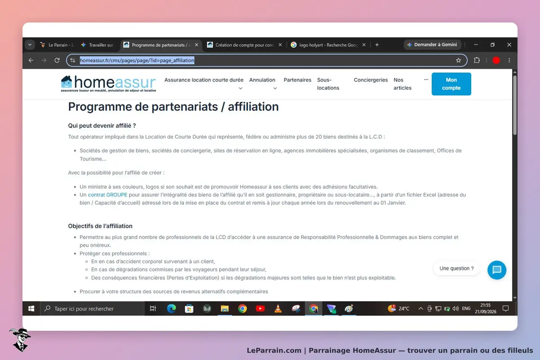Open the taskbar clock showing 21:55
This screenshot has width=540, height=360.
tap(486, 309)
